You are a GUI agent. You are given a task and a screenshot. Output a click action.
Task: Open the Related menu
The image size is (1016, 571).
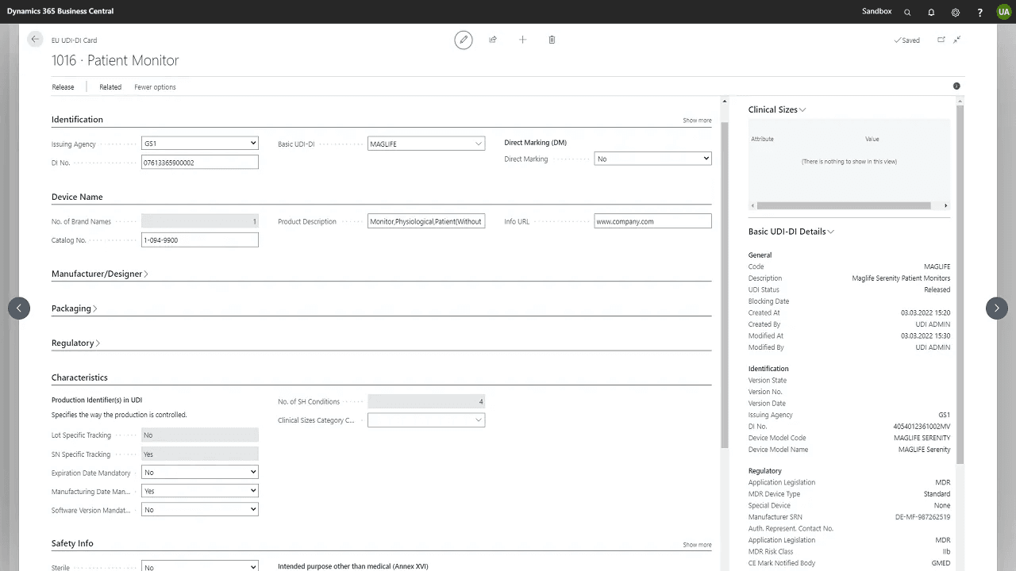coord(110,87)
